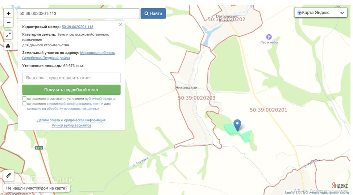The image size is (353, 195).
Task: Click the 'Лес и небо' label text
Action: click(269, 42)
